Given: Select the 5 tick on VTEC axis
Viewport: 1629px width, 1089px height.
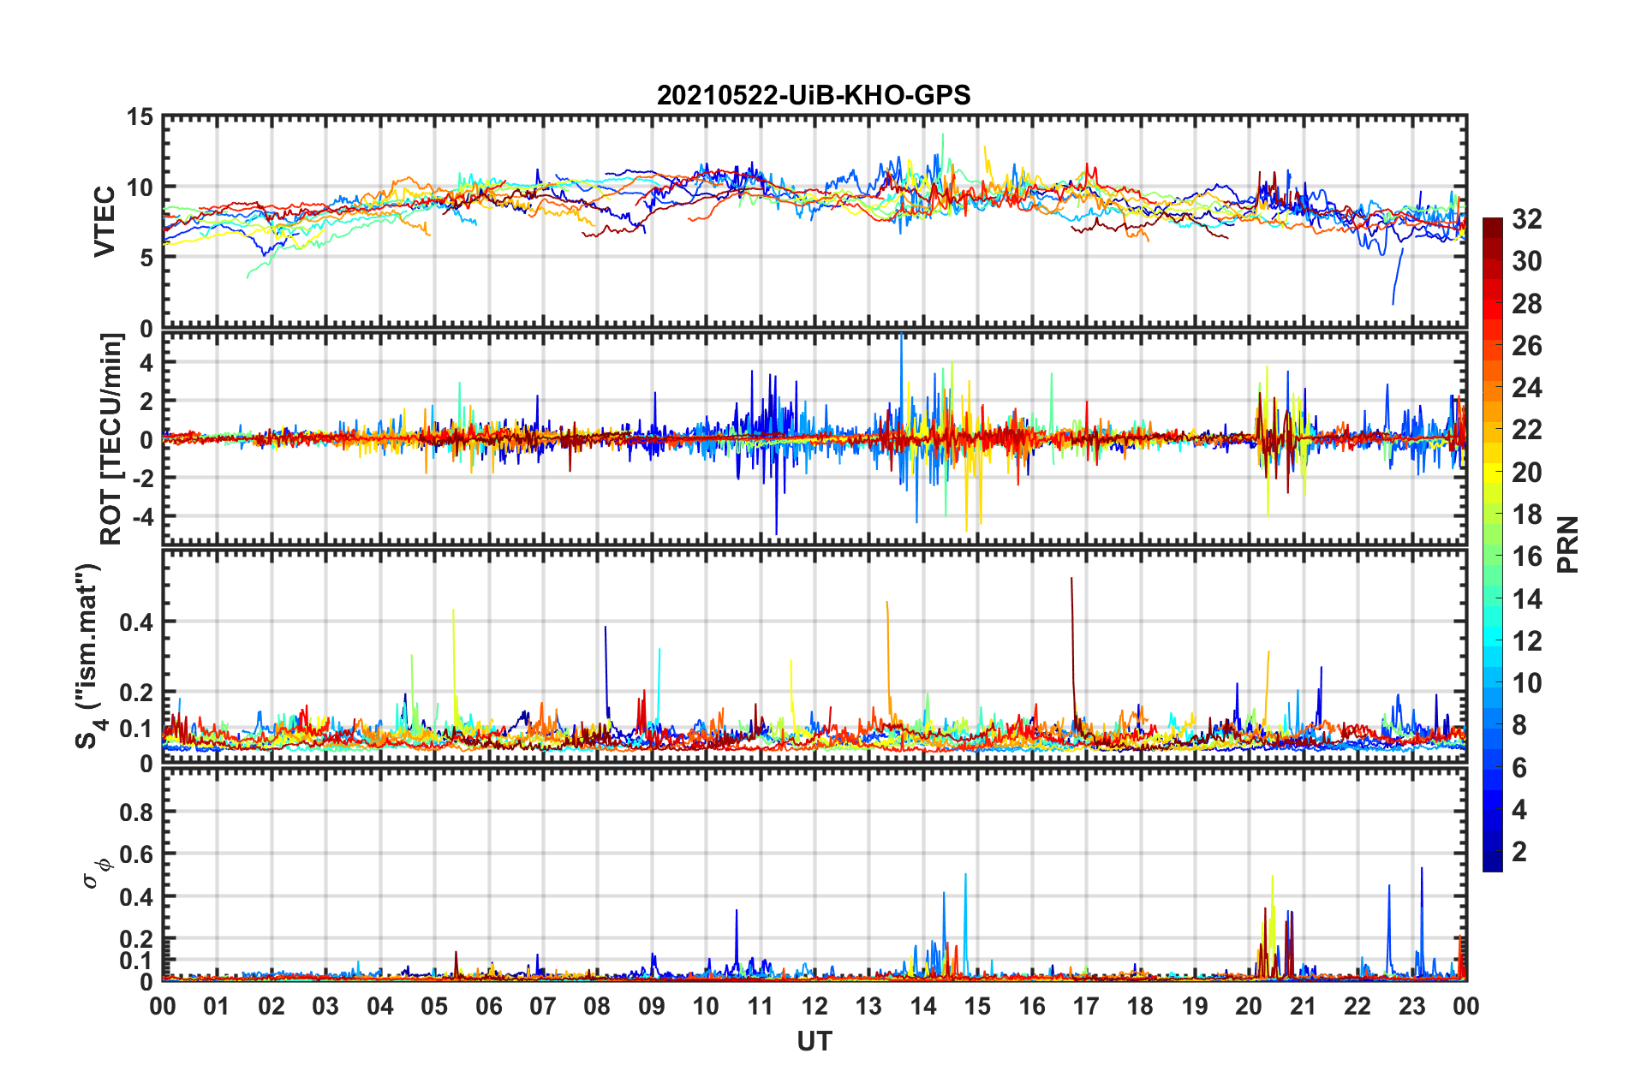Looking at the screenshot, I should pyautogui.click(x=147, y=258).
